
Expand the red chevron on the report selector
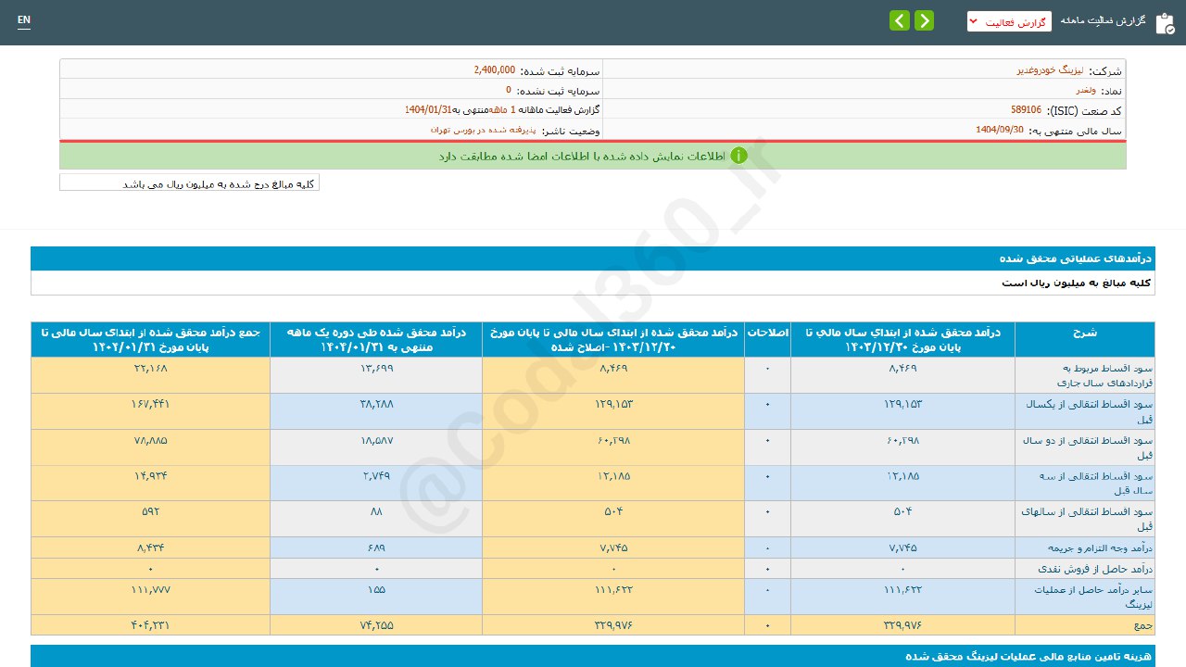tap(973, 19)
